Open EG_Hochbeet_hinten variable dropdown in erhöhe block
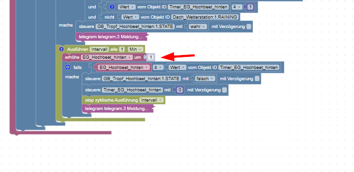This screenshot has width=354, height=172. (107, 57)
